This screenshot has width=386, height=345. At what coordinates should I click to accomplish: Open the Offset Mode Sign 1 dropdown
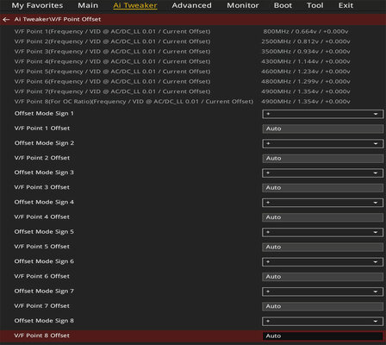[x=322, y=114]
